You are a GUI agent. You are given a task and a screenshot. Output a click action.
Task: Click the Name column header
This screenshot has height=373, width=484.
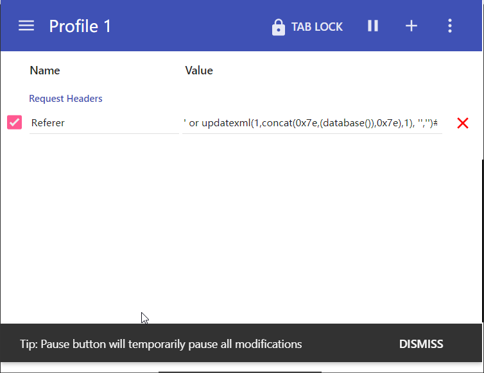(45, 70)
